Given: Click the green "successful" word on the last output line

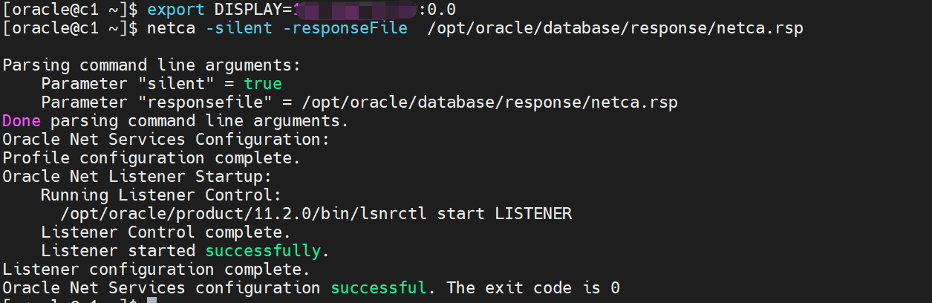Looking at the screenshot, I should [x=378, y=288].
